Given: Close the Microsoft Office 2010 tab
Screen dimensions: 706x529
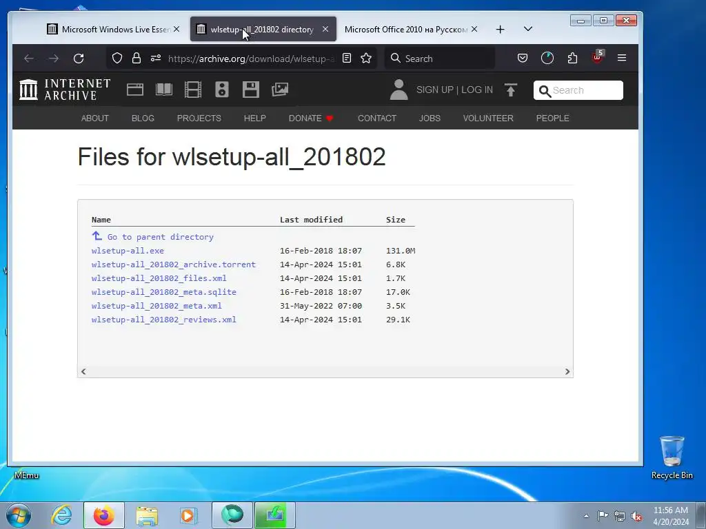Looking at the screenshot, I should coord(474,29).
